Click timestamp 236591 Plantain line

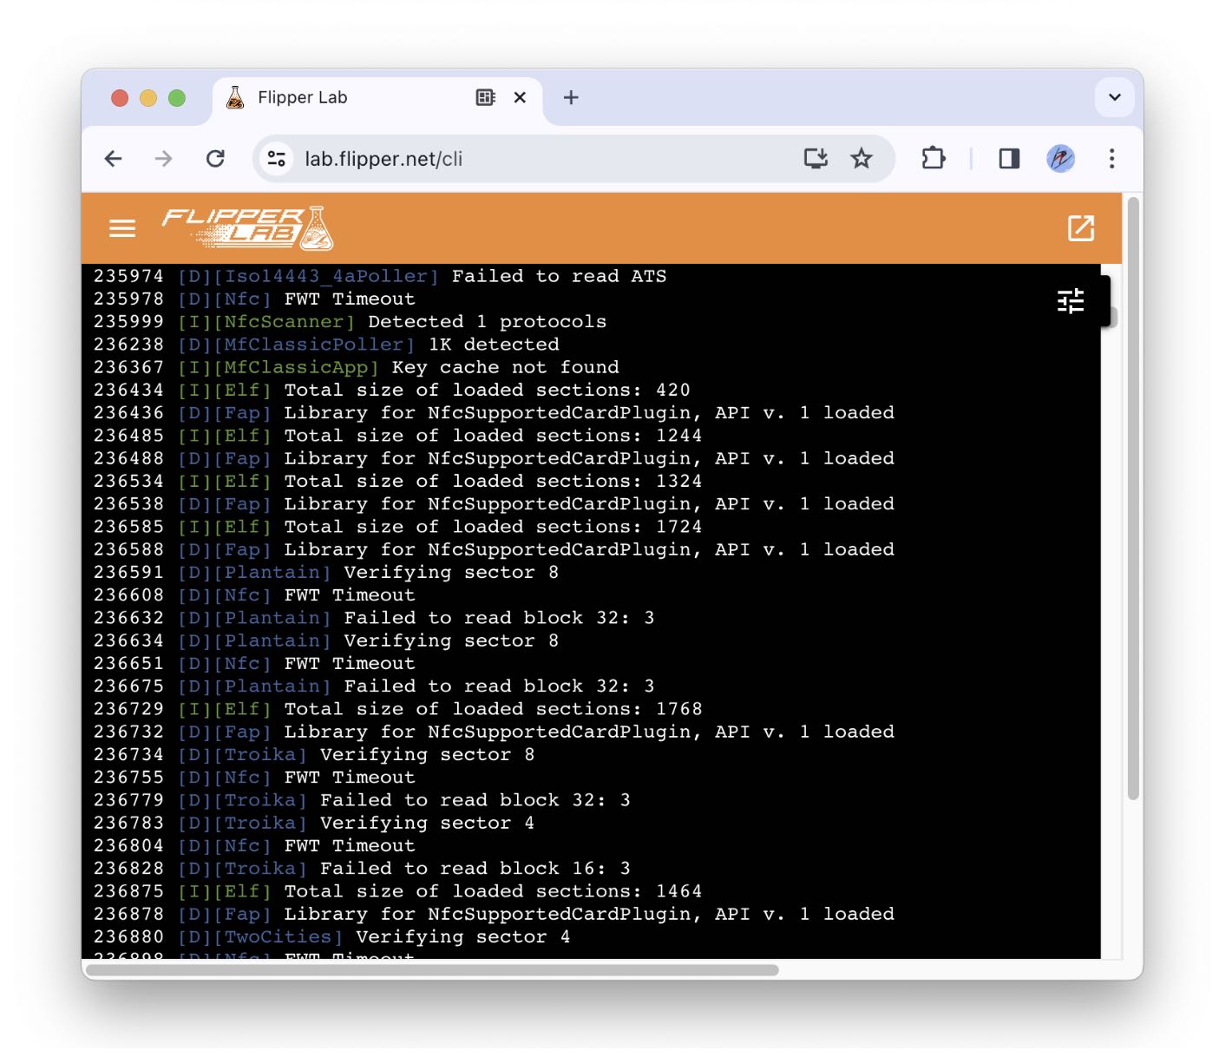pyautogui.click(x=128, y=572)
